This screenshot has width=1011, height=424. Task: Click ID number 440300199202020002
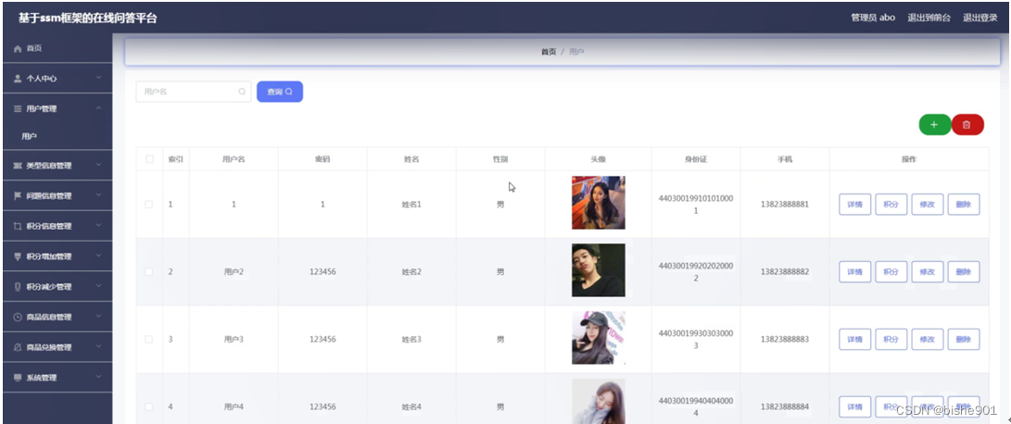coord(696,272)
